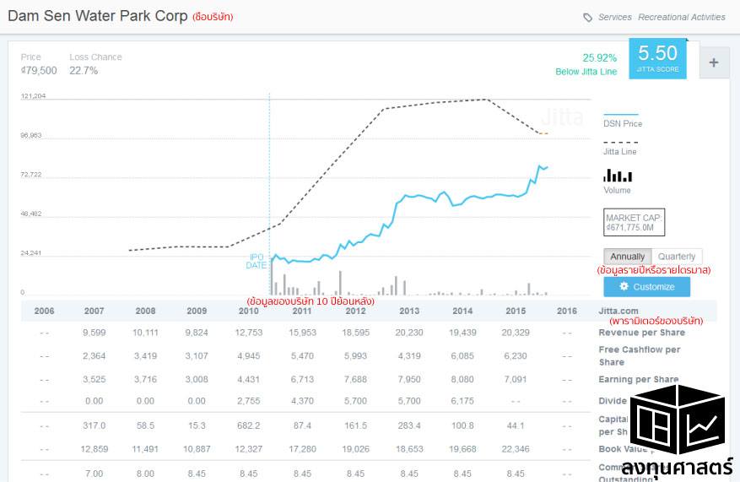Click the IPO DATE marker label

[x=257, y=261]
